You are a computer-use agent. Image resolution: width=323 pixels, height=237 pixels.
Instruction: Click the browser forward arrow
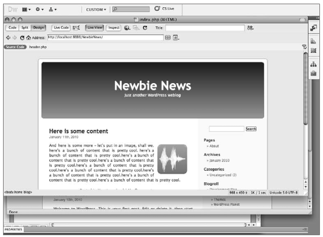[14, 38]
